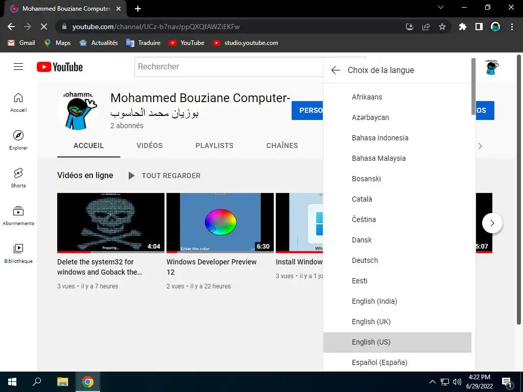This screenshot has width=523, height=392.
Task: Select Eesti language
Action: click(397, 281)
